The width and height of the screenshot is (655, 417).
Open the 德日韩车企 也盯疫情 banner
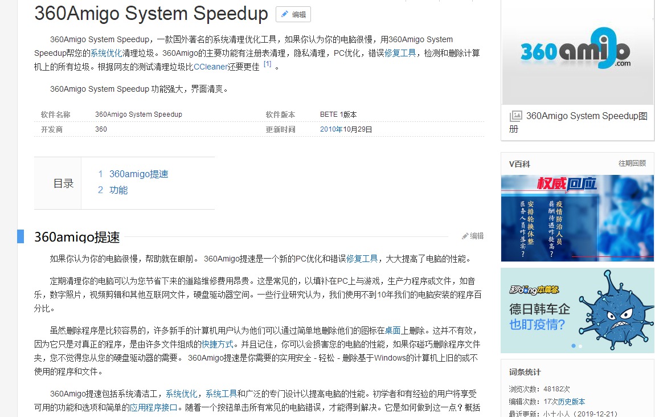click(x=578, y=310)
